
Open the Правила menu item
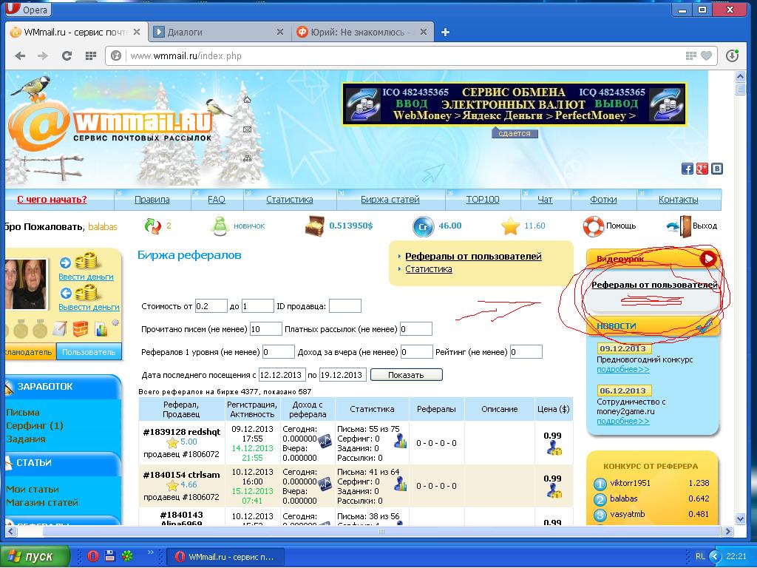152,200
